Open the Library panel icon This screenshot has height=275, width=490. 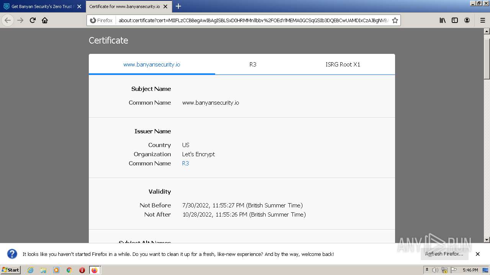(x=443, y=20)
